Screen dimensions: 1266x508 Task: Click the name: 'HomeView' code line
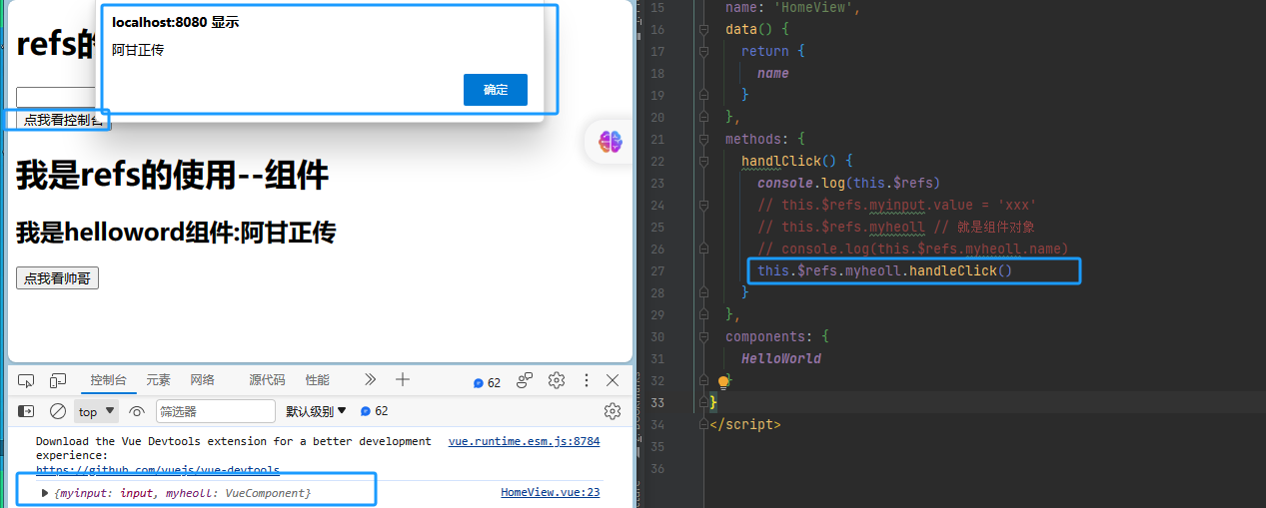792,7
